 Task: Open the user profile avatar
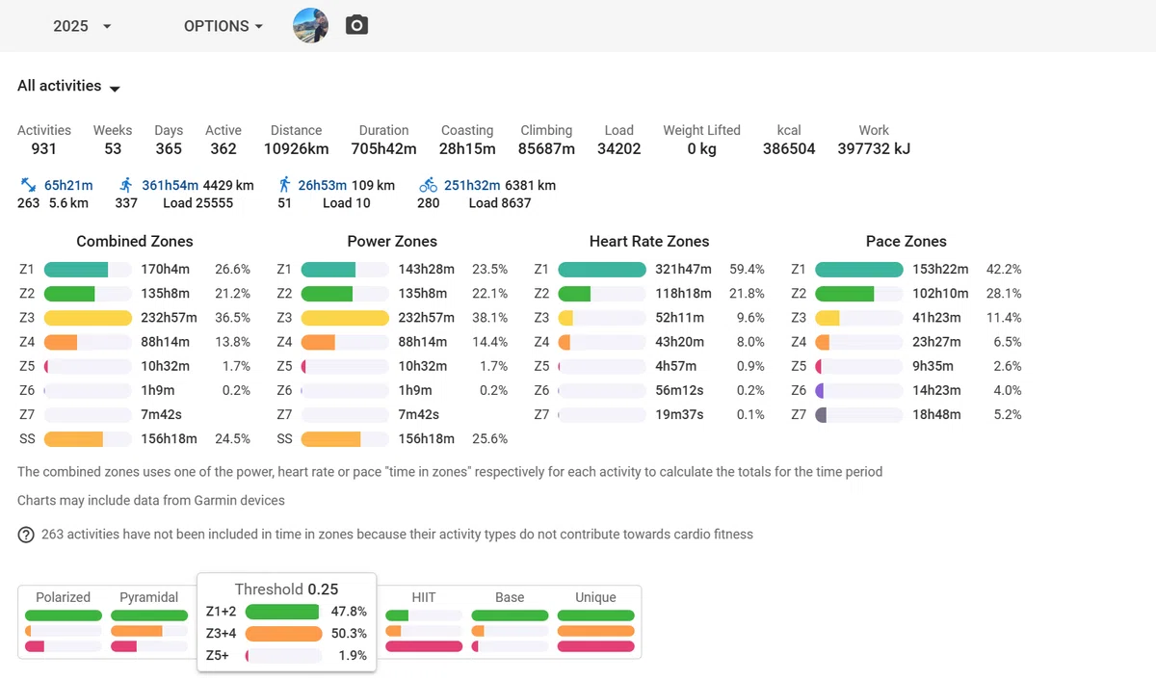tap(310, 26)
